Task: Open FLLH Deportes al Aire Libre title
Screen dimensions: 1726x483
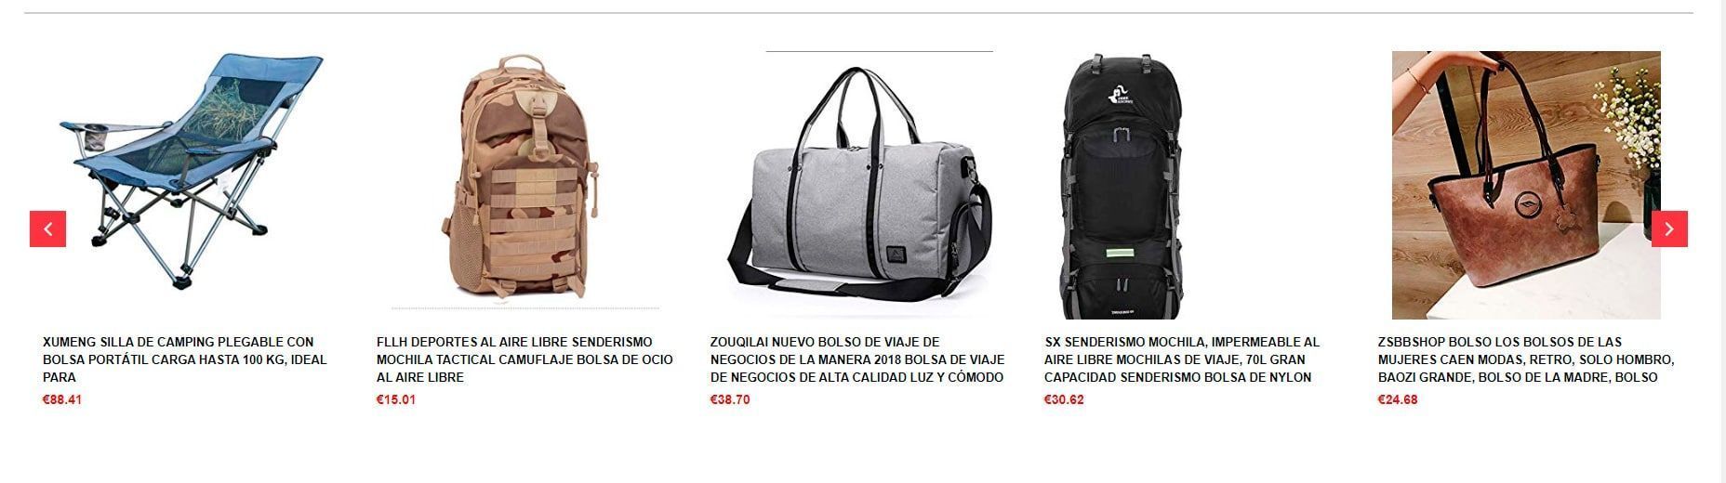Action: (524, 359)
